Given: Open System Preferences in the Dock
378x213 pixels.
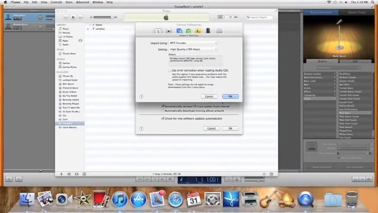Looking at the screenshot, I should coord(213,199).
